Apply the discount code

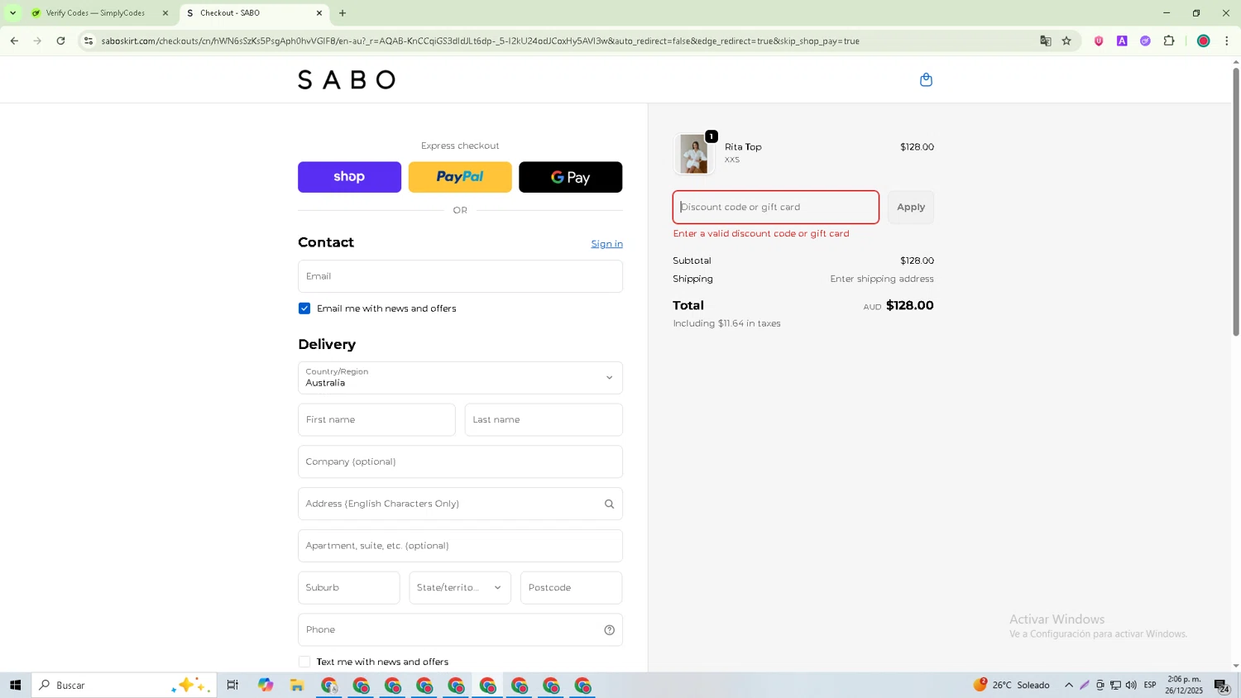911,208
